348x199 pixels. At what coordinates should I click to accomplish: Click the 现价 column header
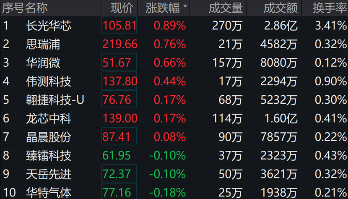pos(122,8)
